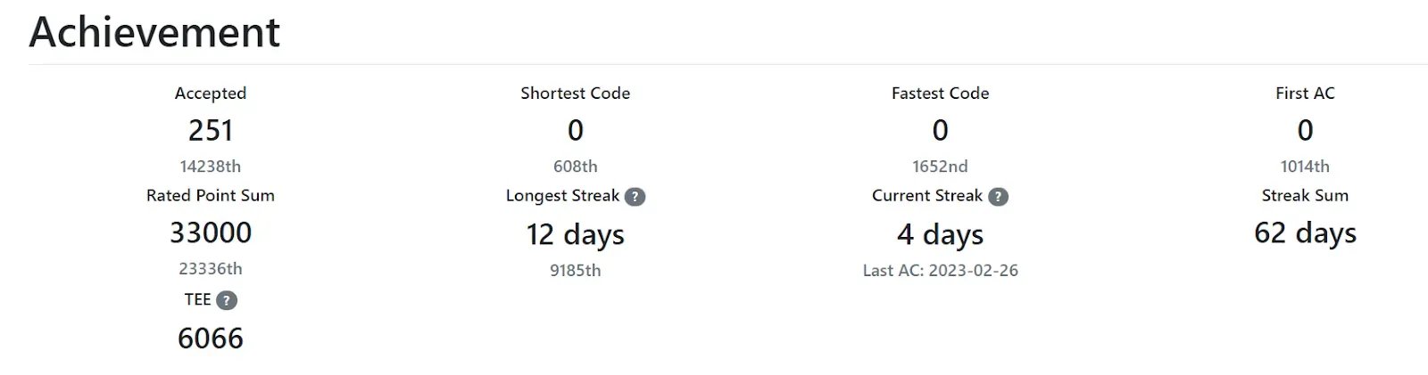Select the Longest Streak rank 9185th

(576, 271)
